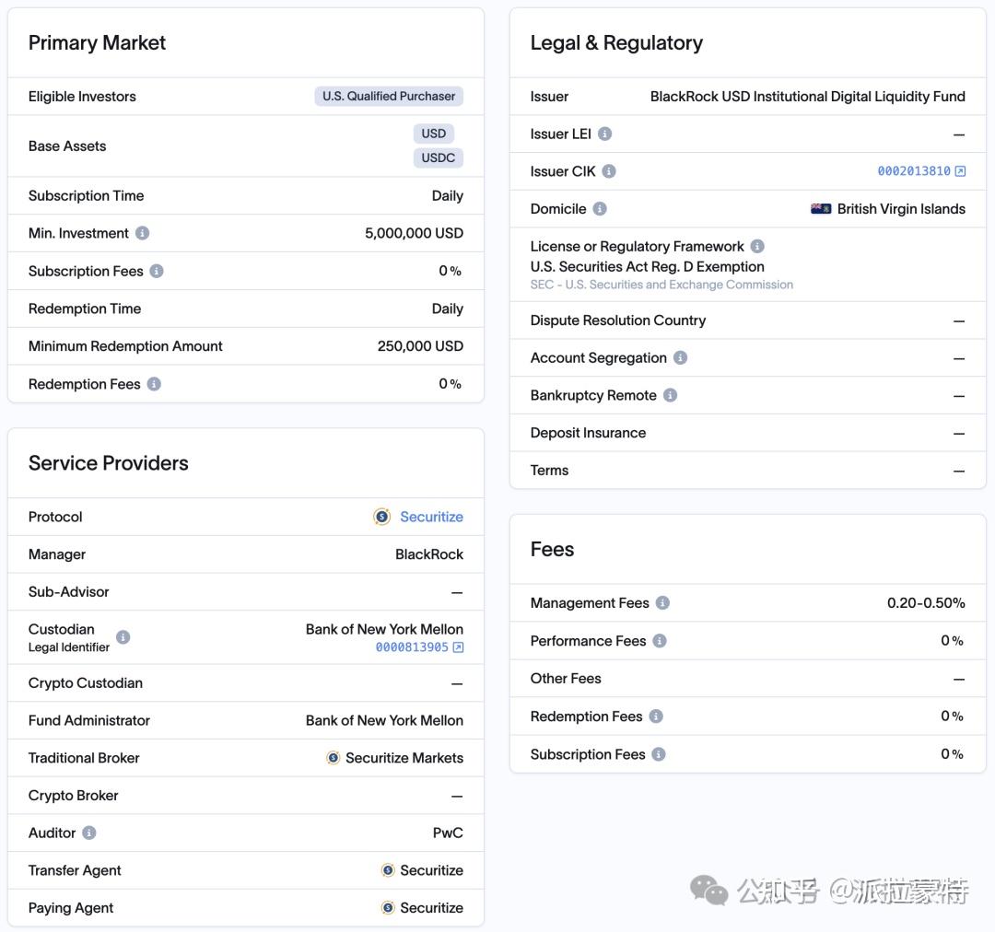Screen dimensions: 995x932
Task: Click the info icon beside Issuer CIK
Action: click(608, 171)
